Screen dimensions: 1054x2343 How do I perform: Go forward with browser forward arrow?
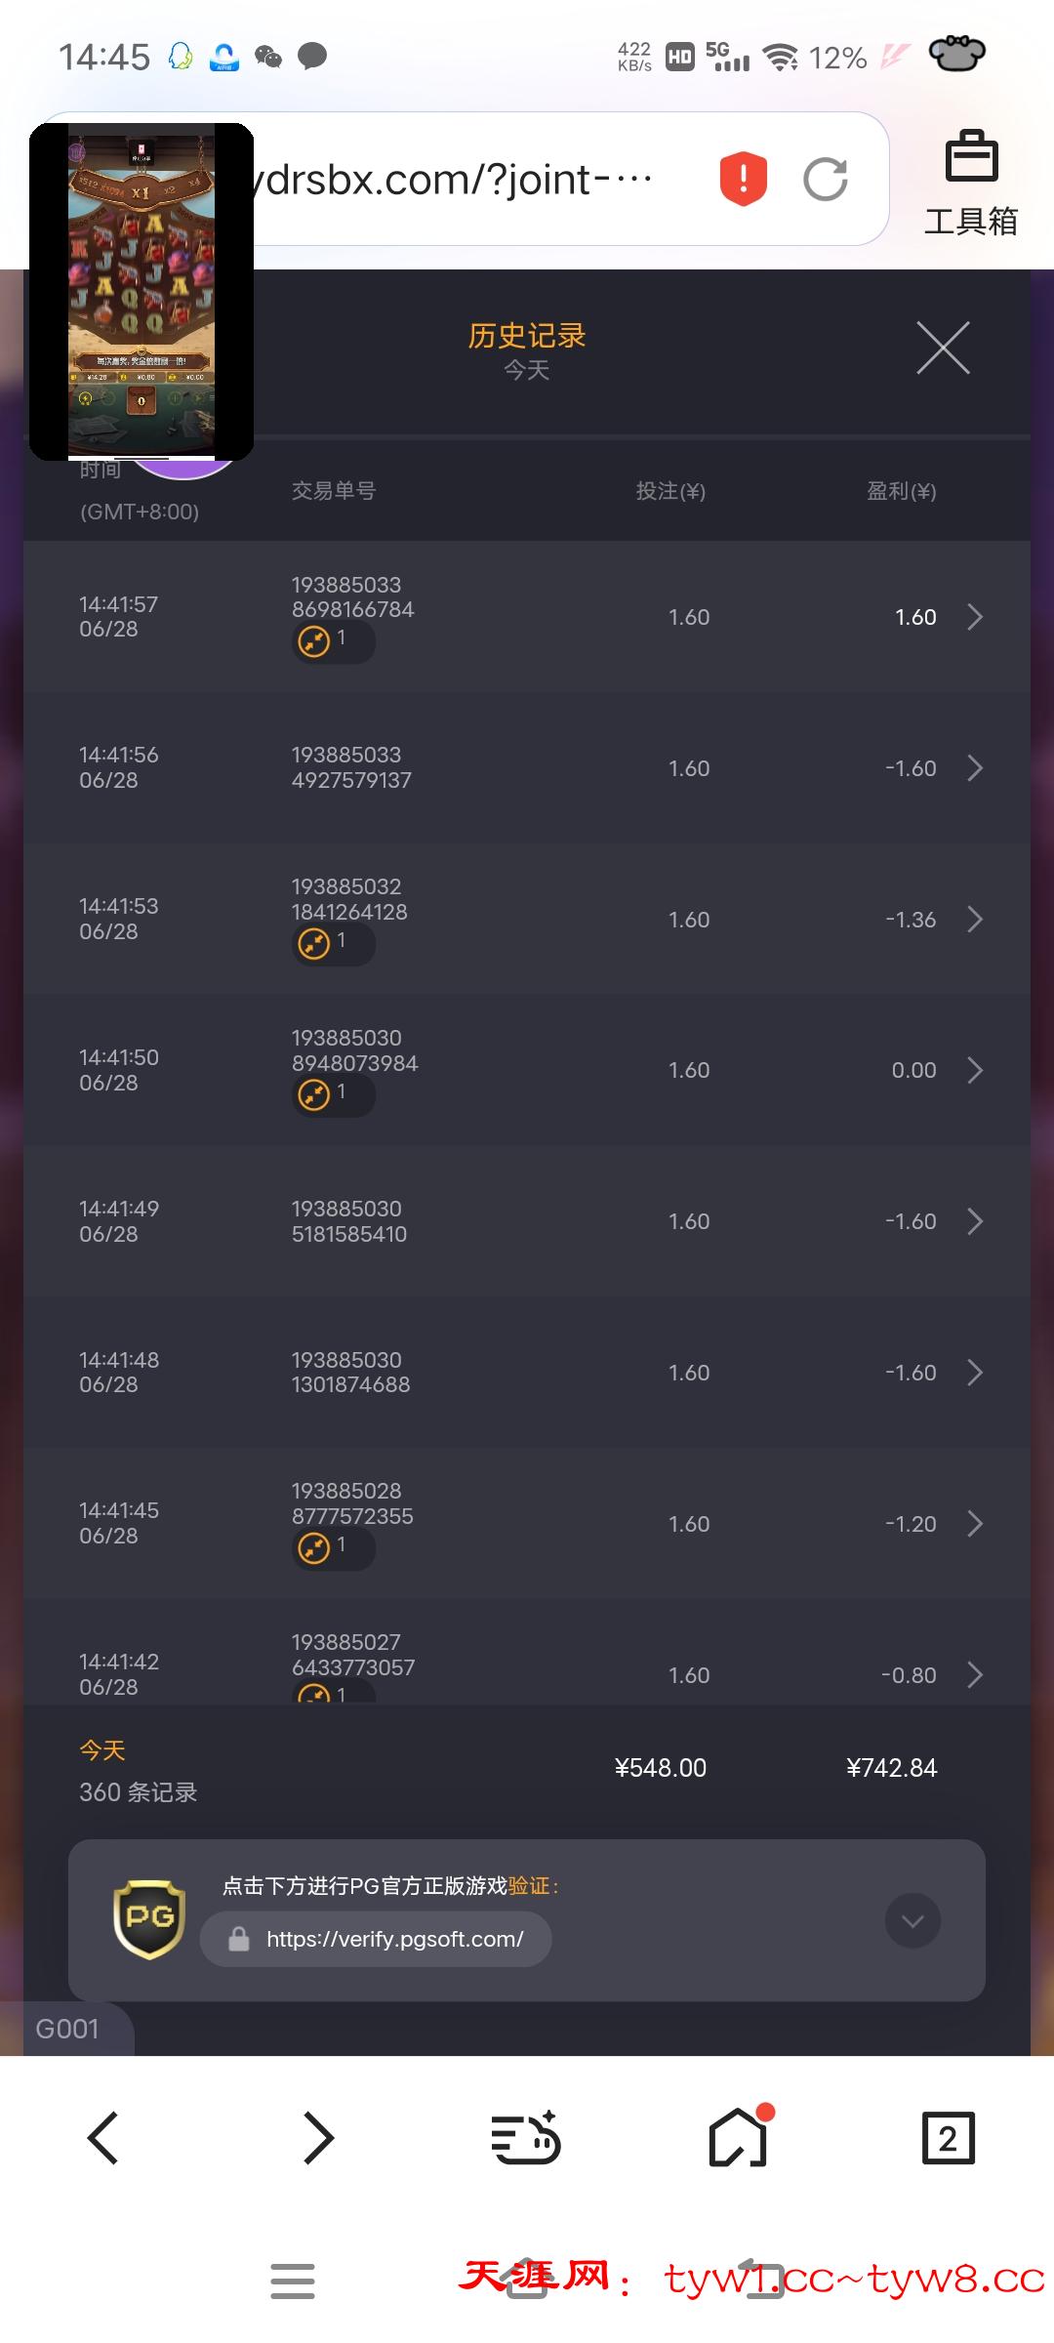(317, 2138)
